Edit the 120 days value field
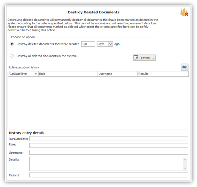This screenshot has width=197, height=187. [88, 44]
